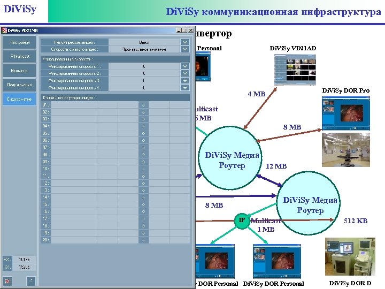Click the arrow icon in row 04
This screenshot has height=289, width=385.
pos(144,126)
